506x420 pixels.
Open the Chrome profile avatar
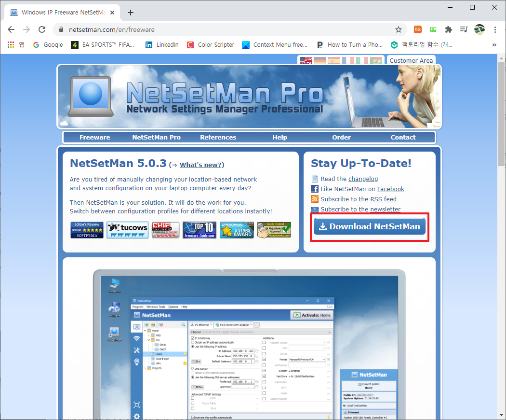(x=479, y=29)
